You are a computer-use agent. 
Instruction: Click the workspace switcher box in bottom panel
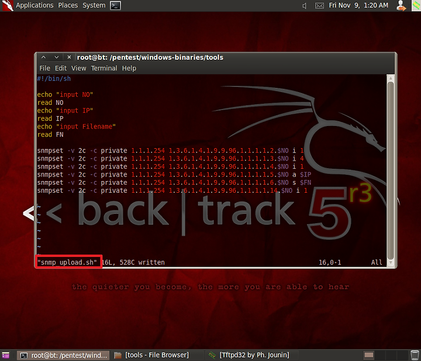pos(369,355)
